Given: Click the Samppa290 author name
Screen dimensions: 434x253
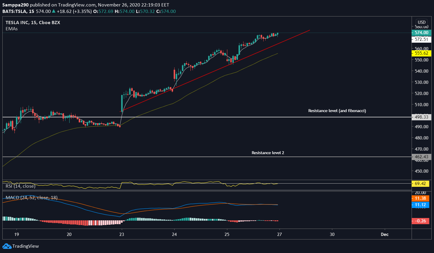Looking at the screenshot, I should click(15, 5).
